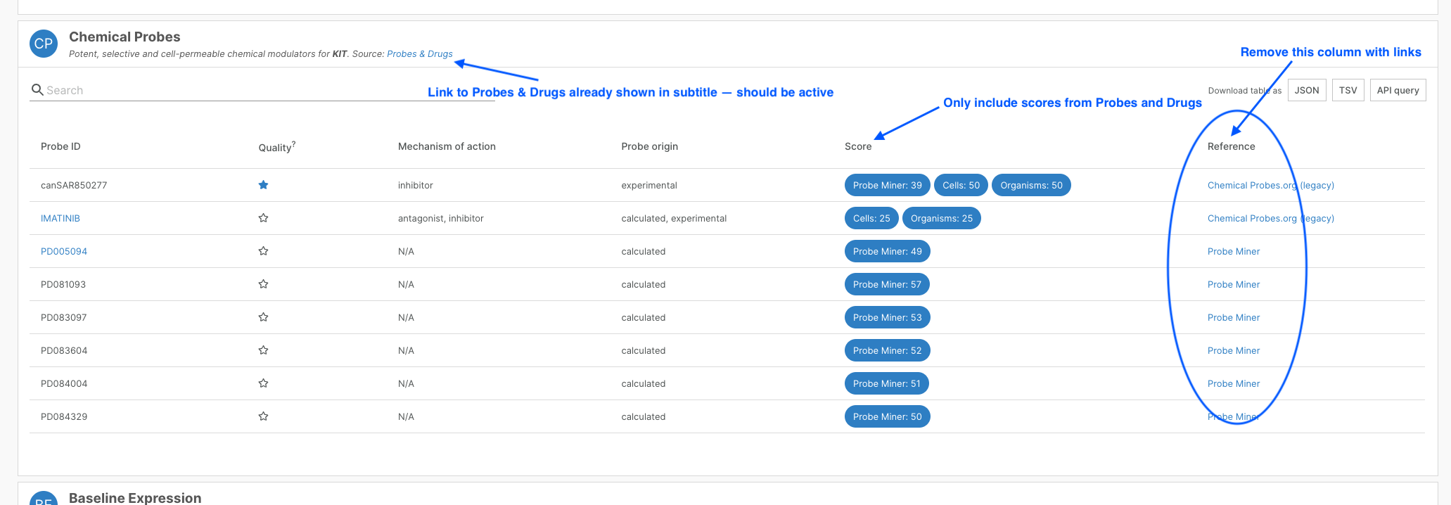Image resolution: width=1451 pixels, height=505 pixels.
Task: Select the canSAR850277 probe ID text
Action: [x=74, y=185]
